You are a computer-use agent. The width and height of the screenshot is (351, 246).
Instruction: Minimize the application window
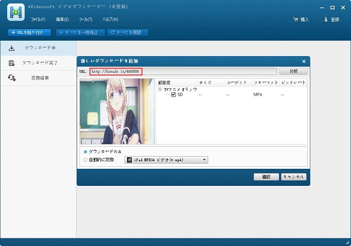coord(322,8)
